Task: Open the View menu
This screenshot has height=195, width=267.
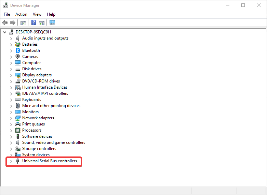Action: [37, 14]
